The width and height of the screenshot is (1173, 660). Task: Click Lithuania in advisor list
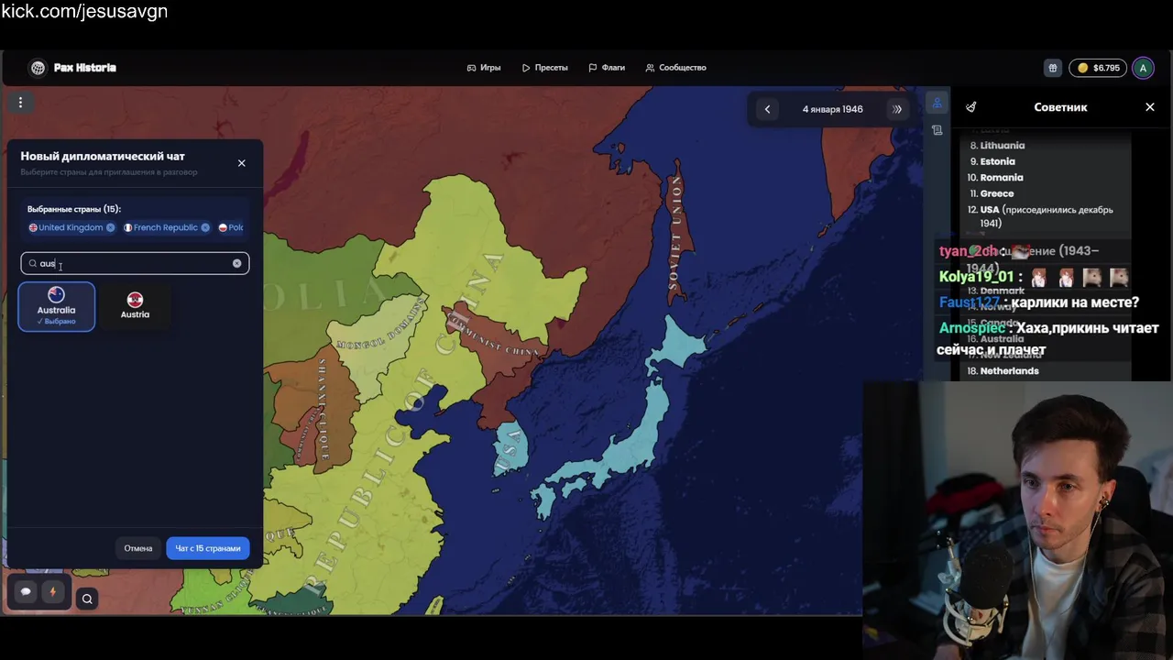click(1002, 146)
